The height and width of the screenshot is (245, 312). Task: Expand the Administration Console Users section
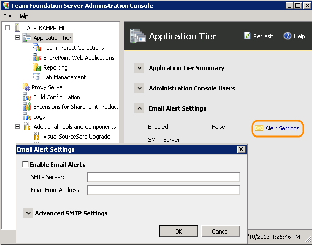(139, 88)
